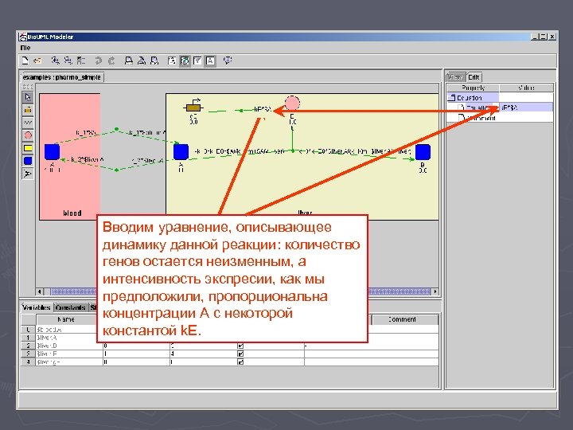Click the Value column header
Viewport: 573px width, 430px height.
coord(526,88)
